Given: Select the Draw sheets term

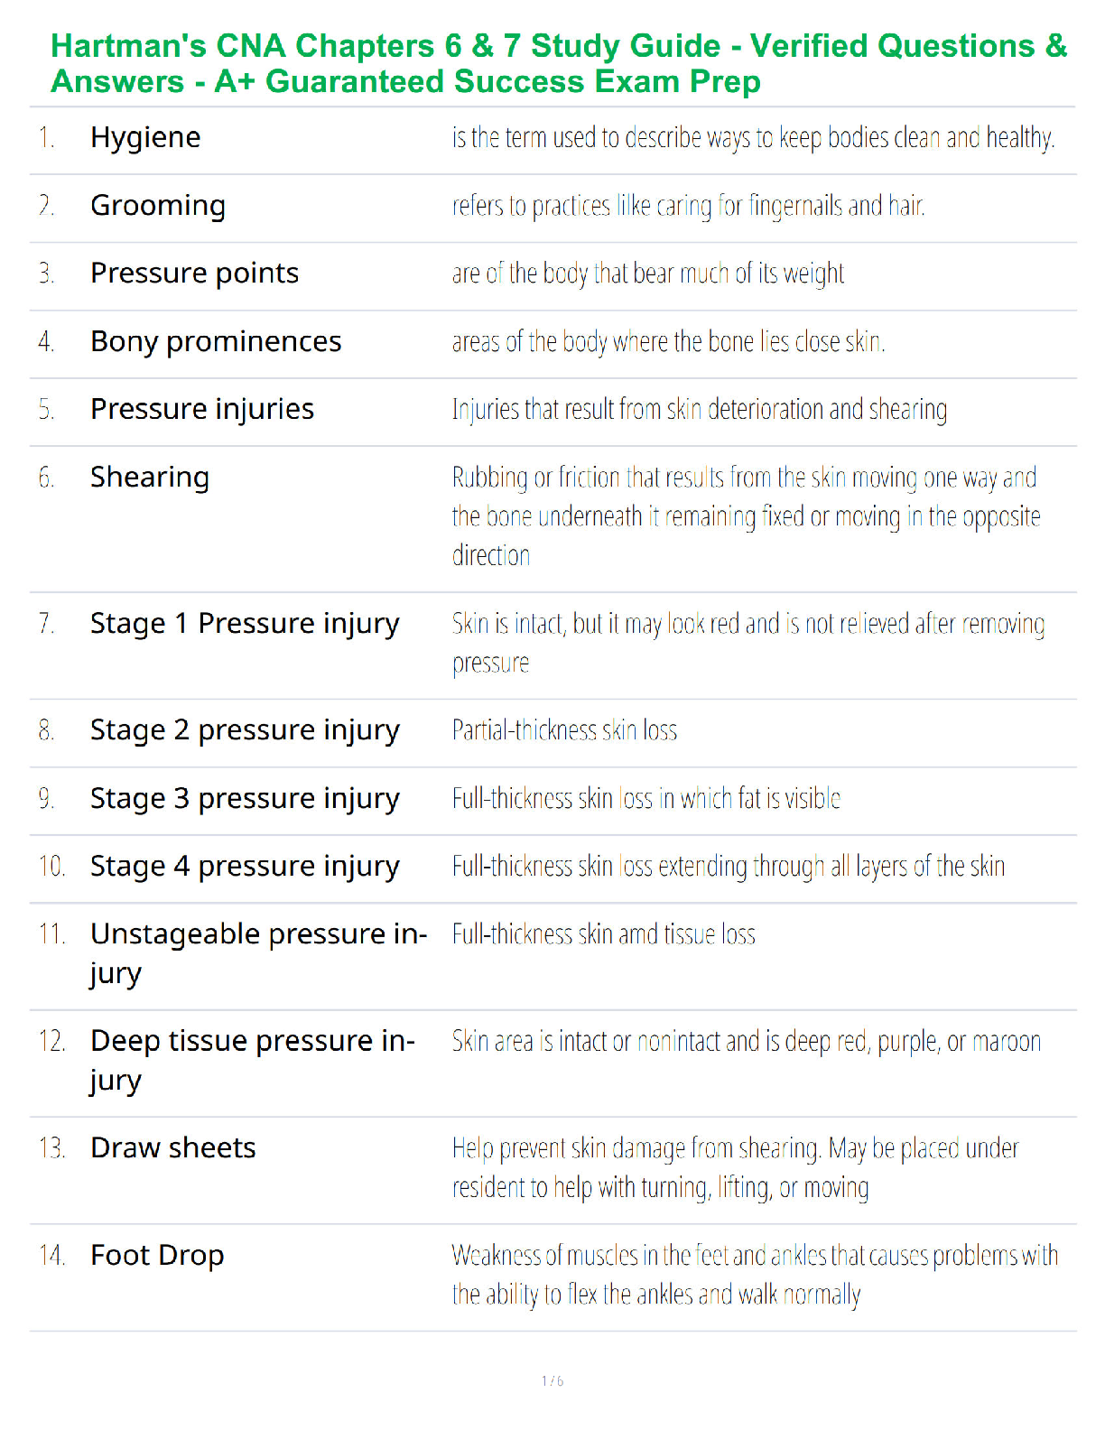Looking at the screenshot, I should 173,1148.
